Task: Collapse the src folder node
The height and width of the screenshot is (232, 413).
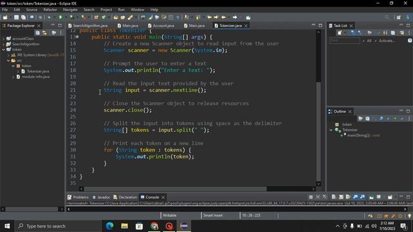Action: [8, 61]
